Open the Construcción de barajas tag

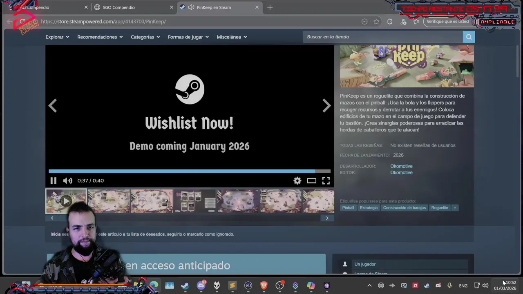point(404,208)
